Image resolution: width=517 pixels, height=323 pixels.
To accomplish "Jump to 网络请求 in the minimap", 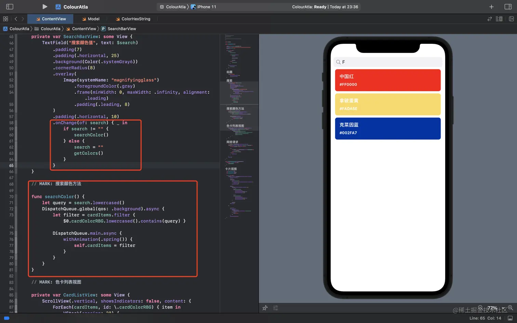I will [x=232, y=142].
